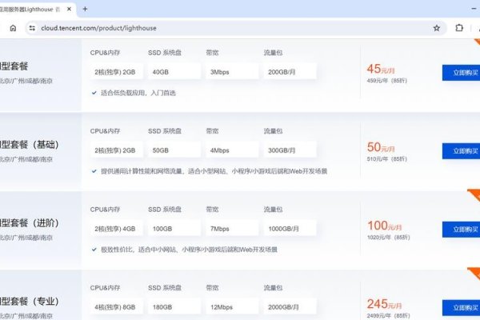Click the 2核(独享) 2GB cell with 40GB disk
Screen dimensions: 480x320
coord(116,72)
